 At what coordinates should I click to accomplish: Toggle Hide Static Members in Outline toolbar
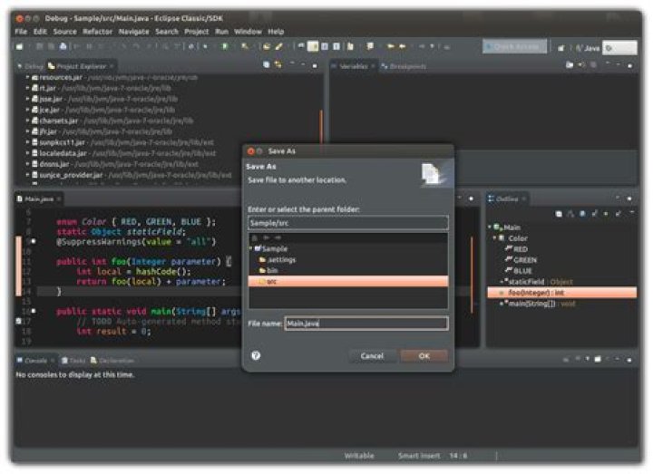point(594,214)
